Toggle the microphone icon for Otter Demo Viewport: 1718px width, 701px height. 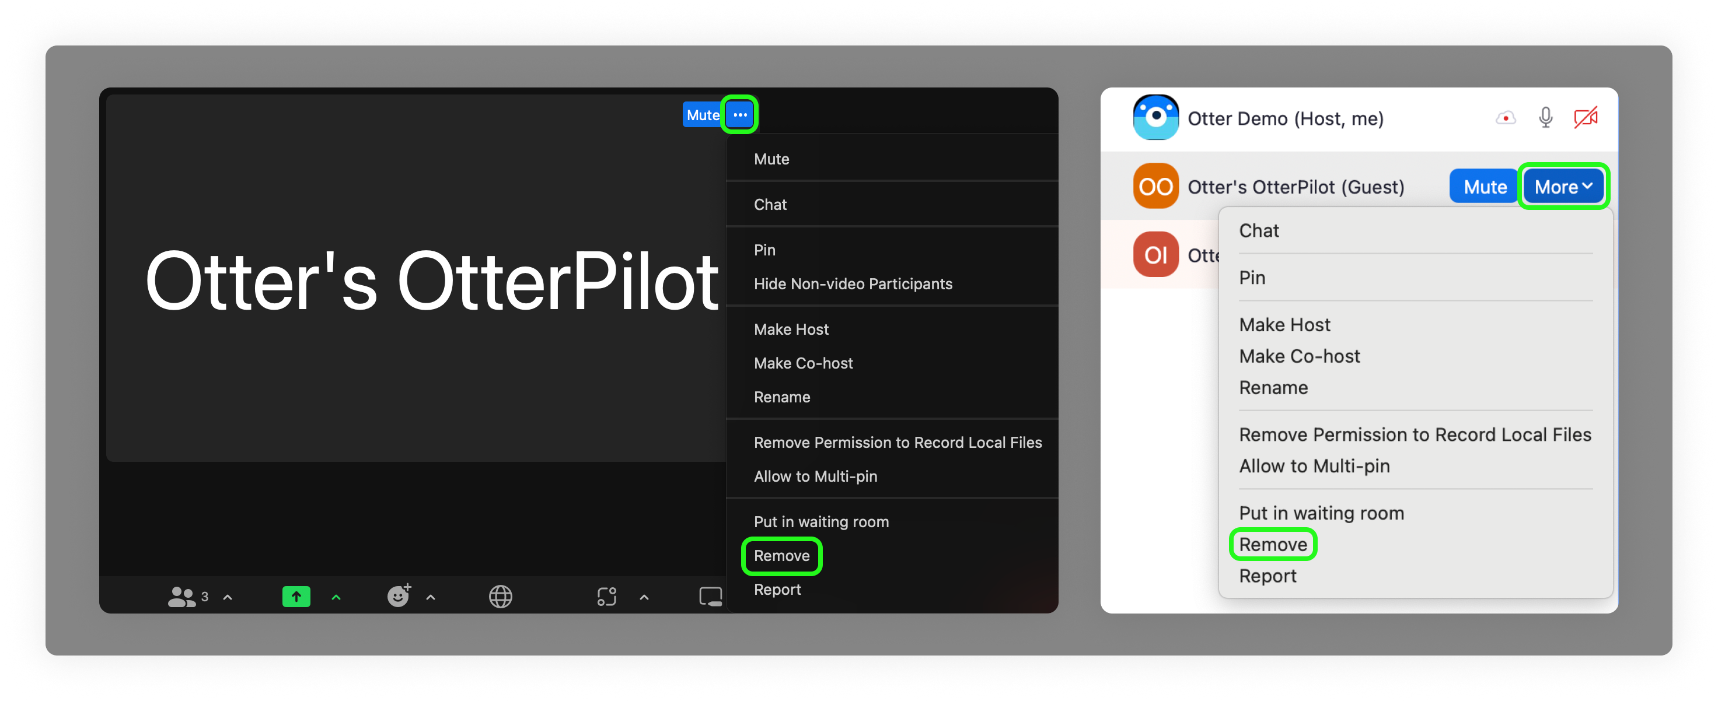click(1545, 118)
